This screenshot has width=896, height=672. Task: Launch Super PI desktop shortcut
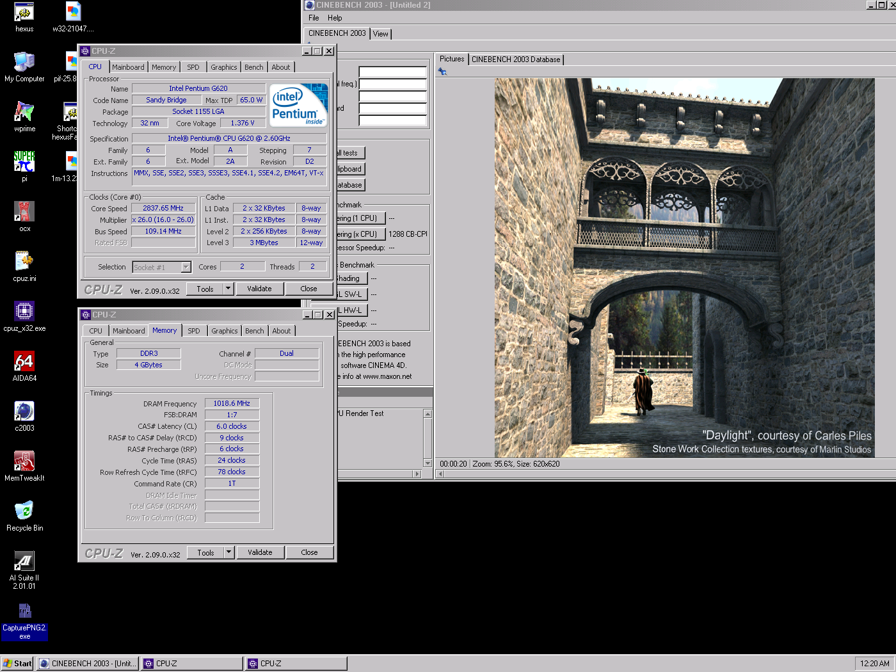click(24, 166)
